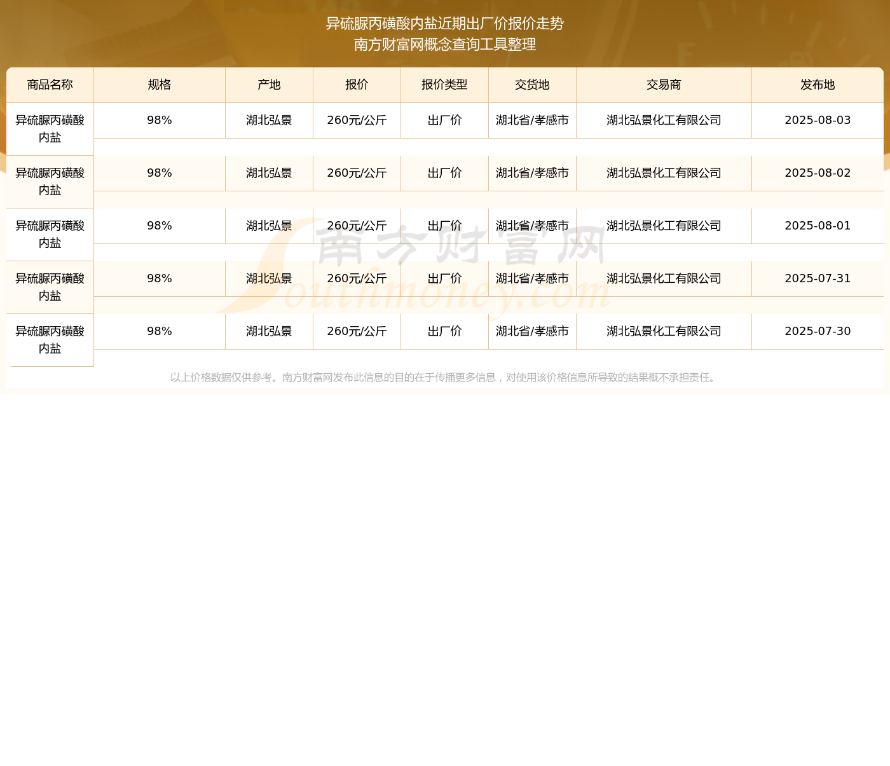The width and height of the screenshot is (890, 766).
Task: Select the date 2025-08-01 cell
Action: point(818,226)
